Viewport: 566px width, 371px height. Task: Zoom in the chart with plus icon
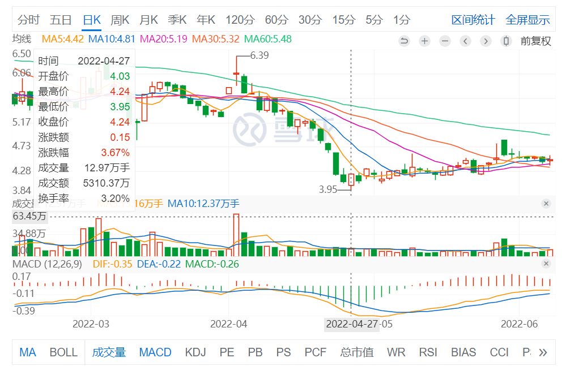[x=424, y=41]
